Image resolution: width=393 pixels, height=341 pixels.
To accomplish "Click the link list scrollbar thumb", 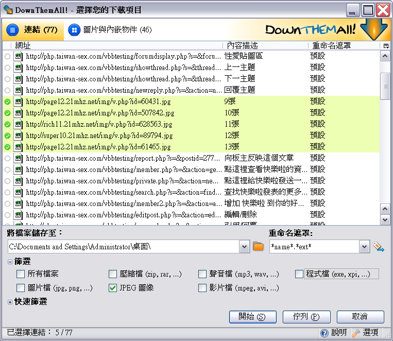I will pyautogui.click(x=385, y=86).
